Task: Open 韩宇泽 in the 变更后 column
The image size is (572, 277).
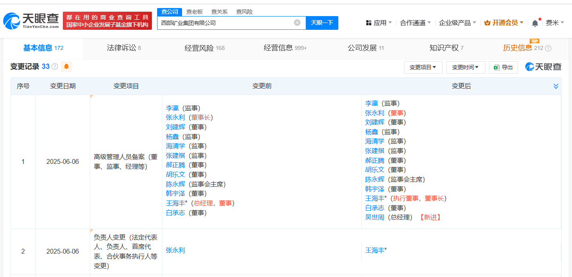Action: tap(375, 189)
